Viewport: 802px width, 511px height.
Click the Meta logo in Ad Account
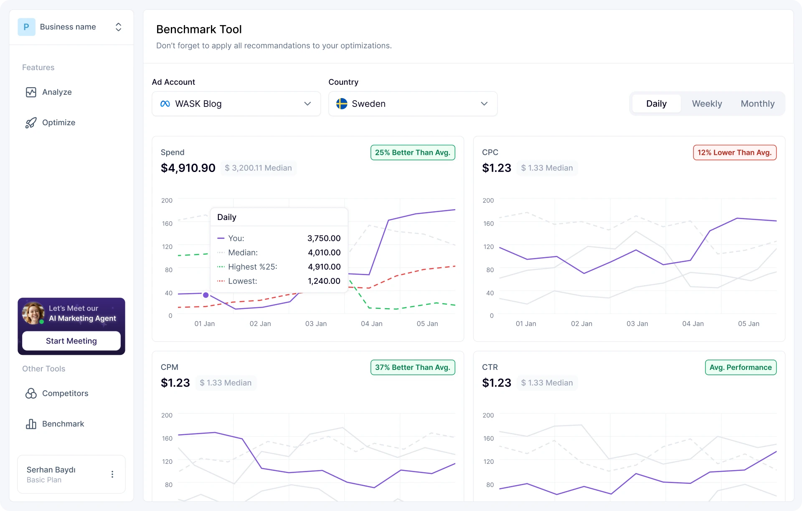(x=165, y=104)
